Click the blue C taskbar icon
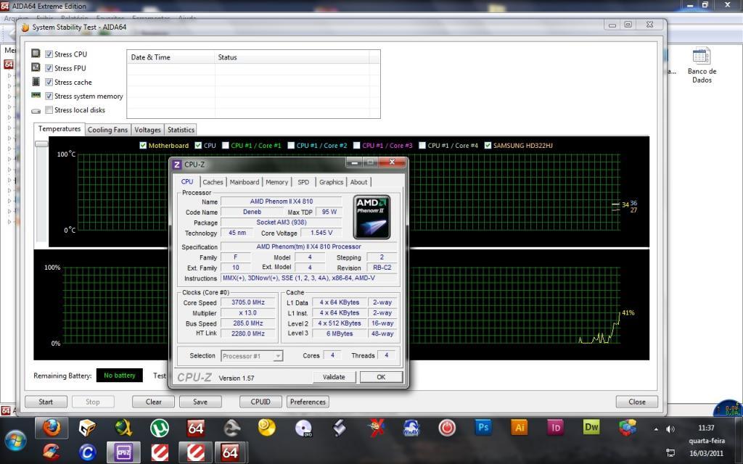The image size is (743, 464). pyautogui.click(x=87, y=452)
